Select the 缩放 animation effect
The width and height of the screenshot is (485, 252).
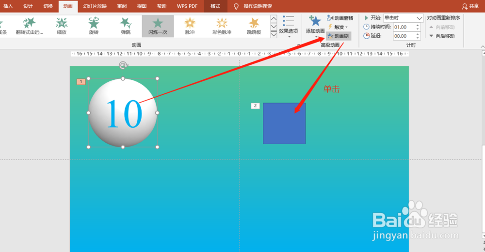(62, 26)
